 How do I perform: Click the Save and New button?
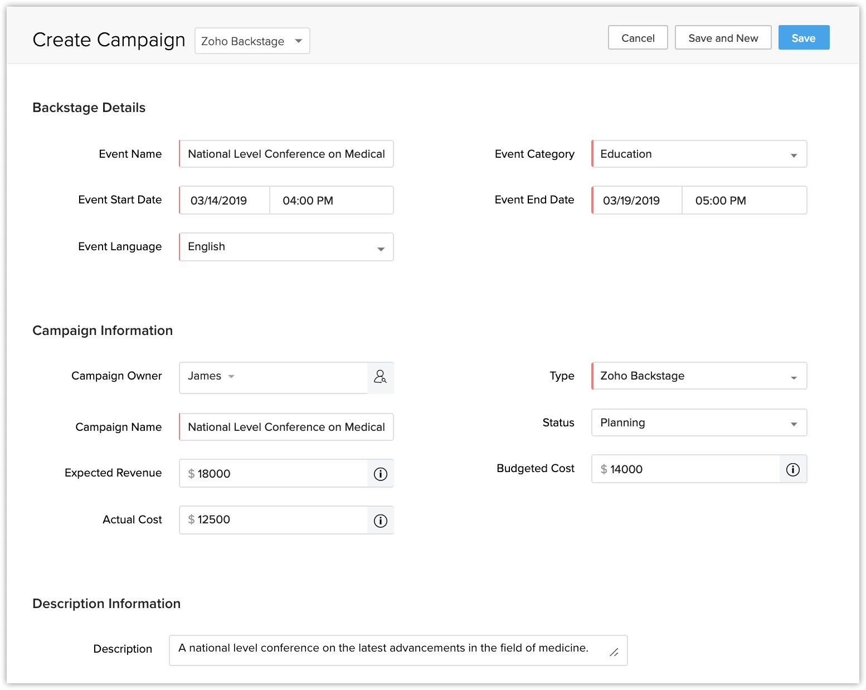[x=723, y=38]
